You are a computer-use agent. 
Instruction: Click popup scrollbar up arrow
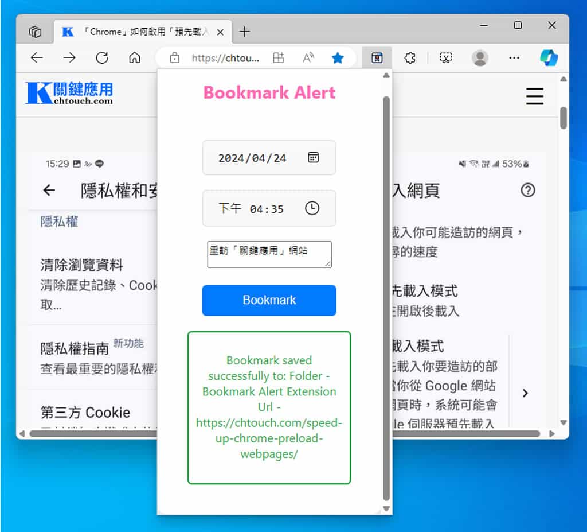pyautogui.click(x=386, y=76)
